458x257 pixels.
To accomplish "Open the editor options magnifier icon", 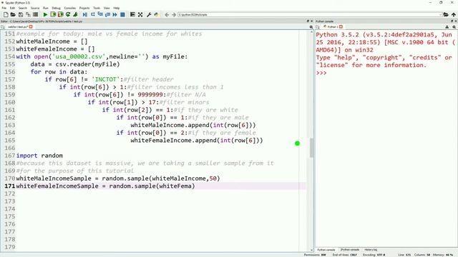I will [x=311, y=27].
